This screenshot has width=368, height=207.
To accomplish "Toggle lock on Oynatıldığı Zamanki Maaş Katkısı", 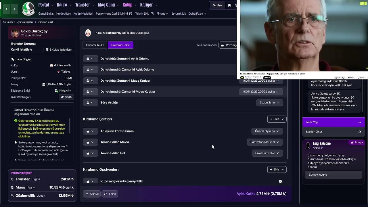I will [90, 81].
